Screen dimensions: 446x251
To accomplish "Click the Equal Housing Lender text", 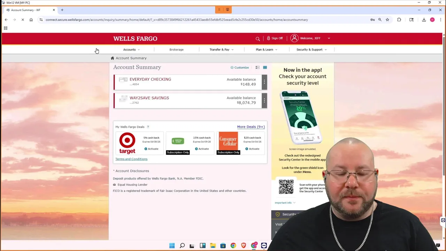I will click(132, 185).
